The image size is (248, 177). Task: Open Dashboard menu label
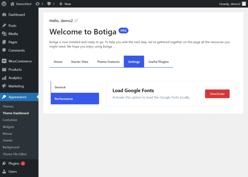(17, 15)
